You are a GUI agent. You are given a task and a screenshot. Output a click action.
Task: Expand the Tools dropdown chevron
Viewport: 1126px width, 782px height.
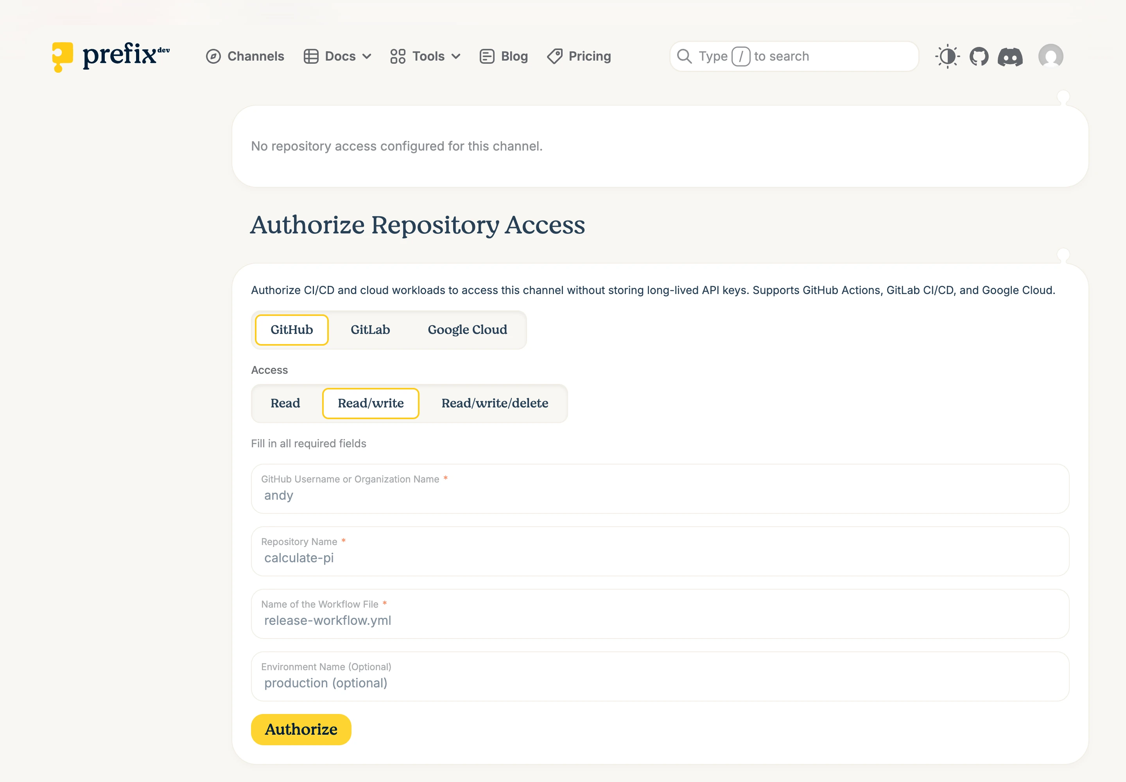click(x=456, y=56)
